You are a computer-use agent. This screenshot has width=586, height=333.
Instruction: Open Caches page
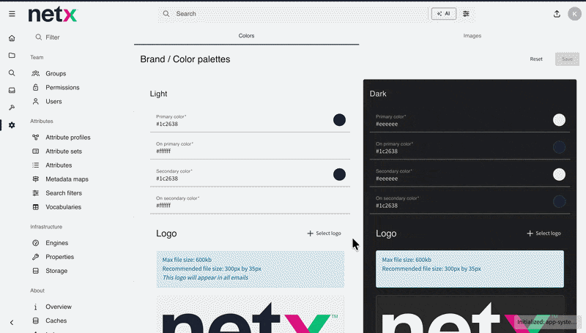click(56, 321)
